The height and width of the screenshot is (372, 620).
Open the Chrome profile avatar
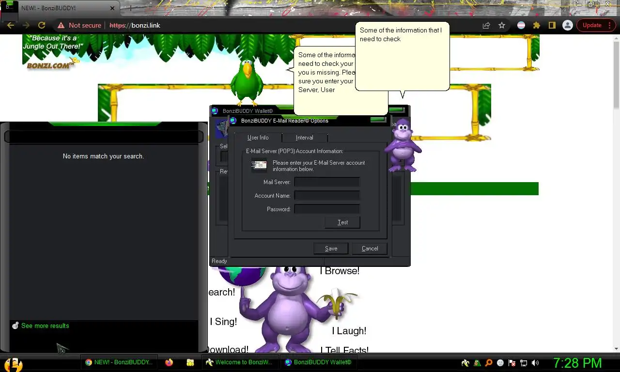[x=568, y=25]
